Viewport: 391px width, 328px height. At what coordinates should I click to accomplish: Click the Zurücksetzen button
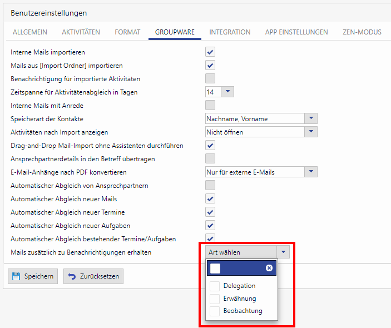(x=93, y=276)
